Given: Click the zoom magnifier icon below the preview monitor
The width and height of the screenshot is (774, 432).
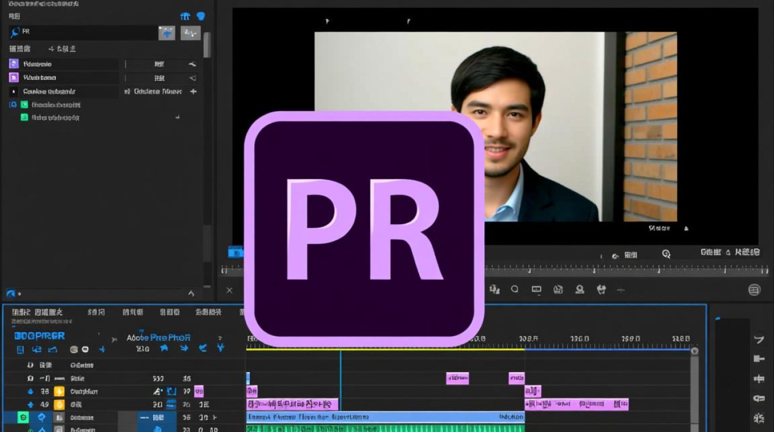Looking at the screenshot, I should click(x=666, y=254).
